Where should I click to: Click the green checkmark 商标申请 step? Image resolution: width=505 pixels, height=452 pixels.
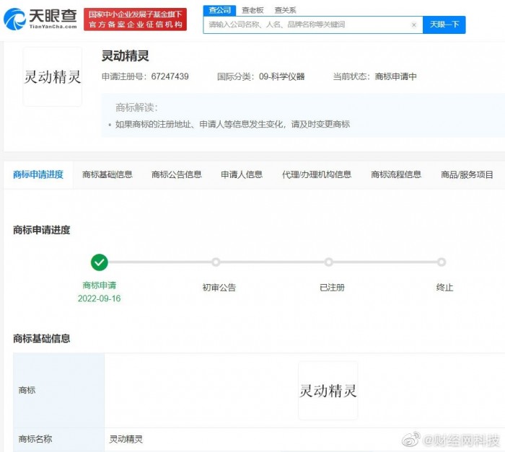click(100, 262)
